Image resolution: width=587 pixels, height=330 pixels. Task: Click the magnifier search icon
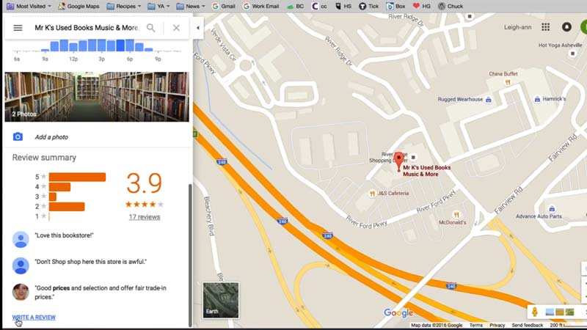[150, 28]
